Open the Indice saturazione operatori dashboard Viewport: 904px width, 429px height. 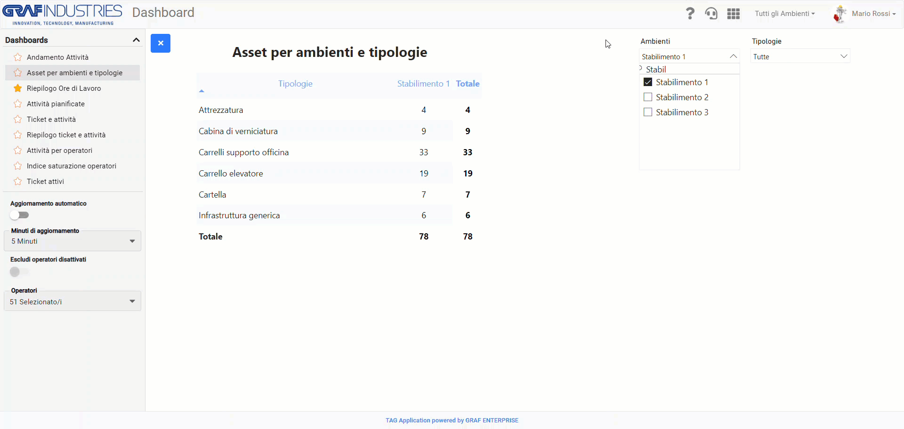71,166
